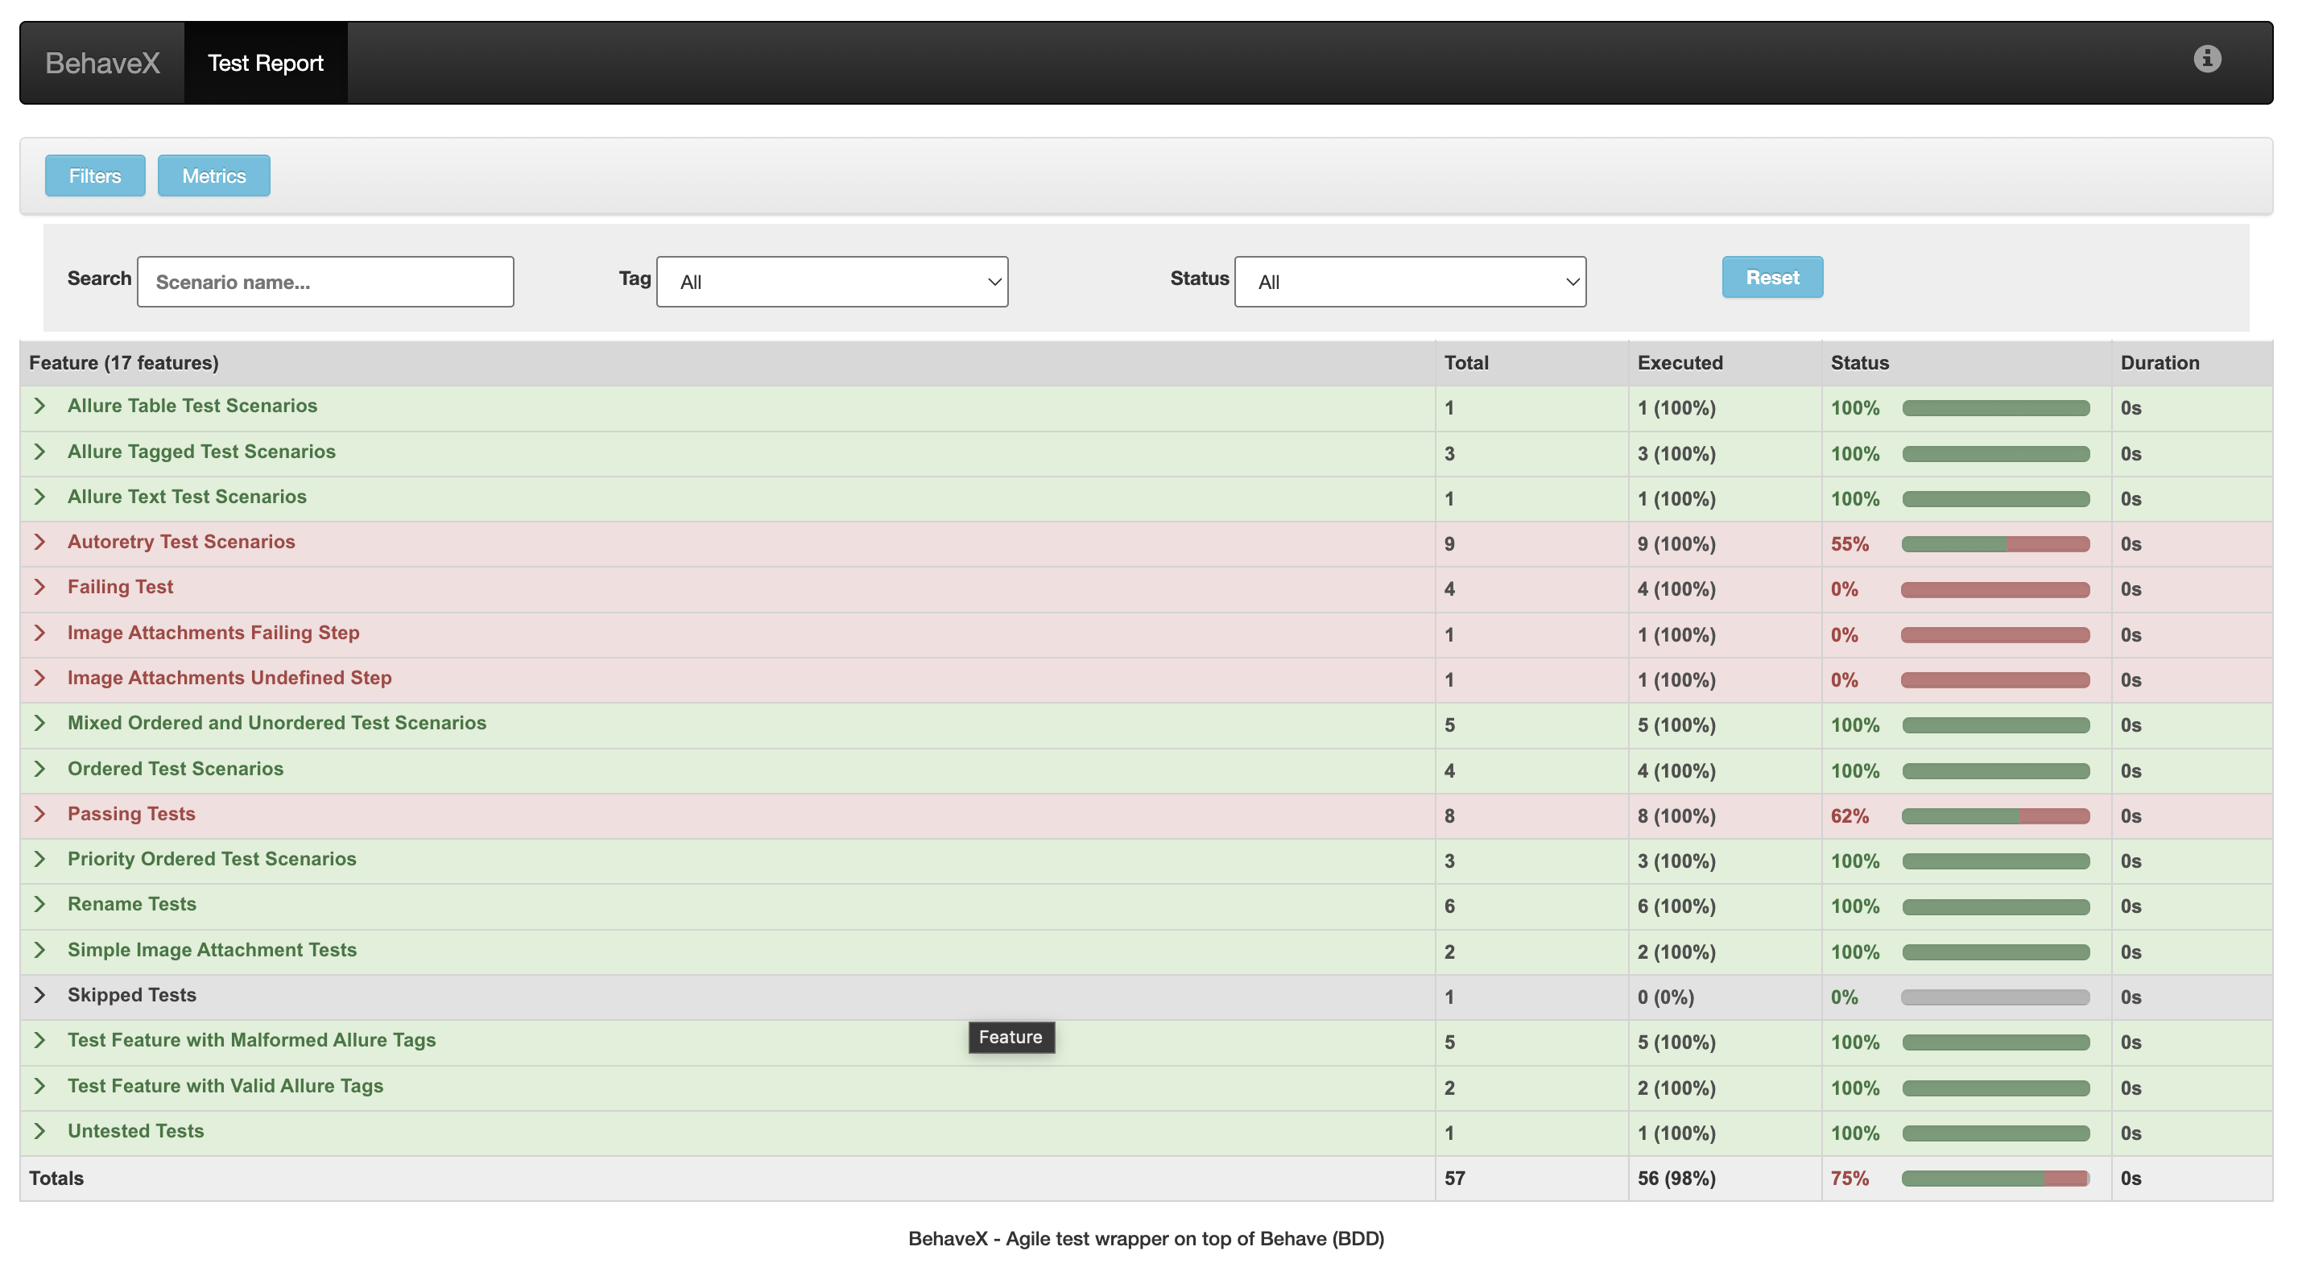Select the Test Report tab
Image resolution: width=2298 pixels, height=1288 pixels.
[265, 64]
